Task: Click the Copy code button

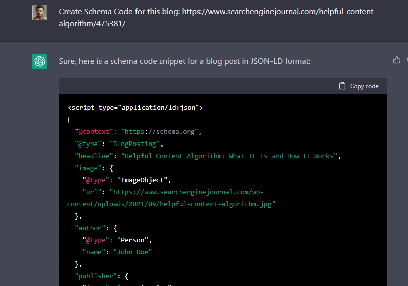Action: [x=359, y=86]
